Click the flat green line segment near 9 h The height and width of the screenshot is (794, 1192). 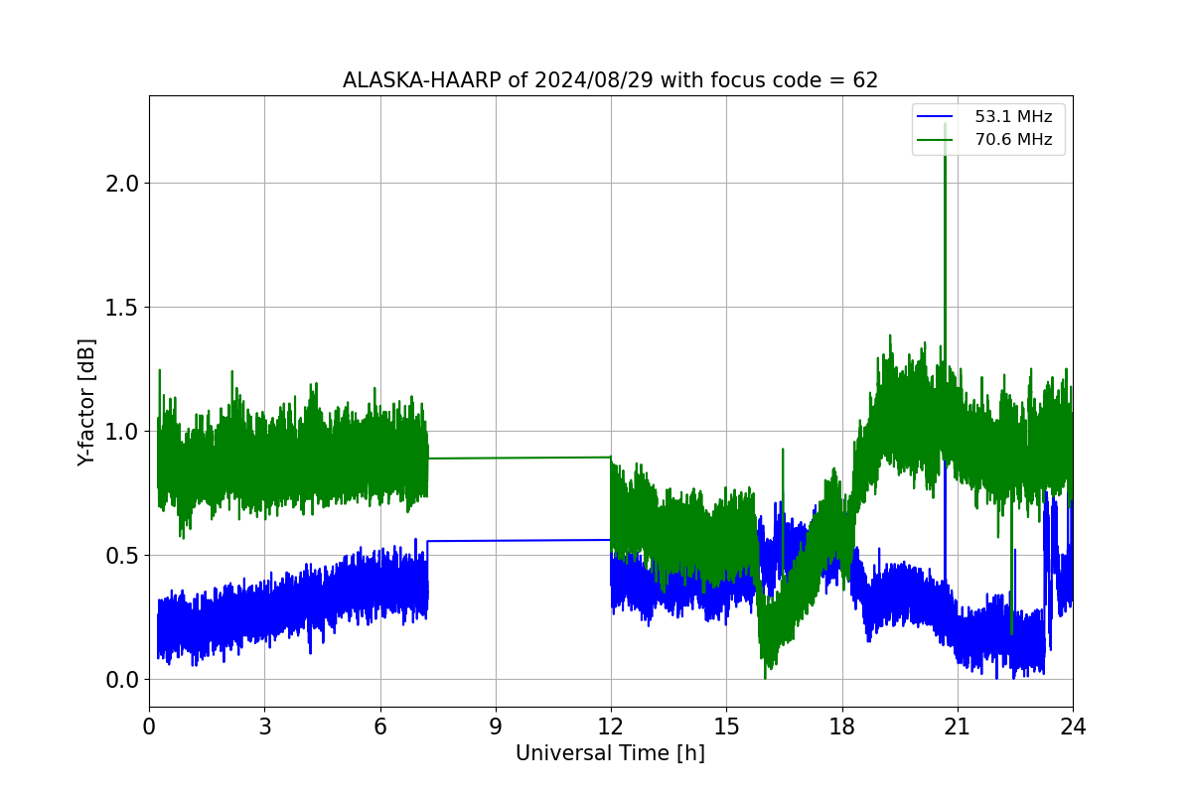(519, 458)
